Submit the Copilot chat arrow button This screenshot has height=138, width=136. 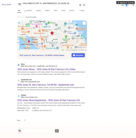pyautogui.click(x=57, y=131)
